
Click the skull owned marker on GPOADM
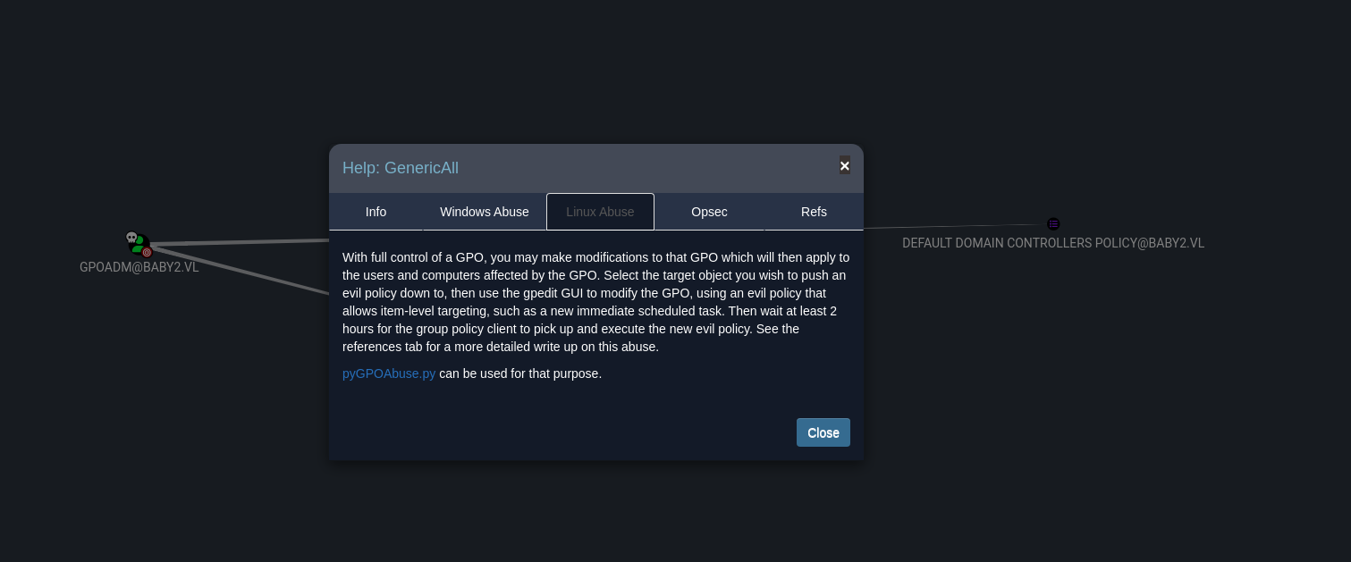131,237
